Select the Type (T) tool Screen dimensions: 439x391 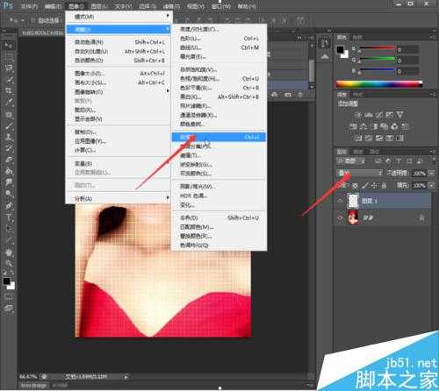[9, 217]
